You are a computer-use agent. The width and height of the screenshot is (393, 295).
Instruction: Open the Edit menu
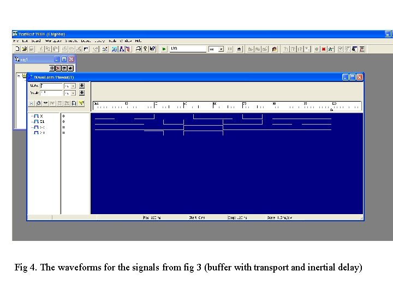pos(25,41)
